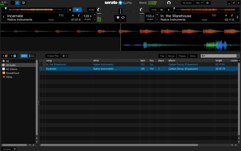Enable SYNC on deck 2
The image size is (241, 151).
(154, 10)
